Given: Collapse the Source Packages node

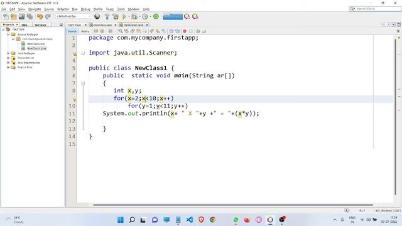Looking at the screenshot, I should pyautogui.click(x=8, y=34).
